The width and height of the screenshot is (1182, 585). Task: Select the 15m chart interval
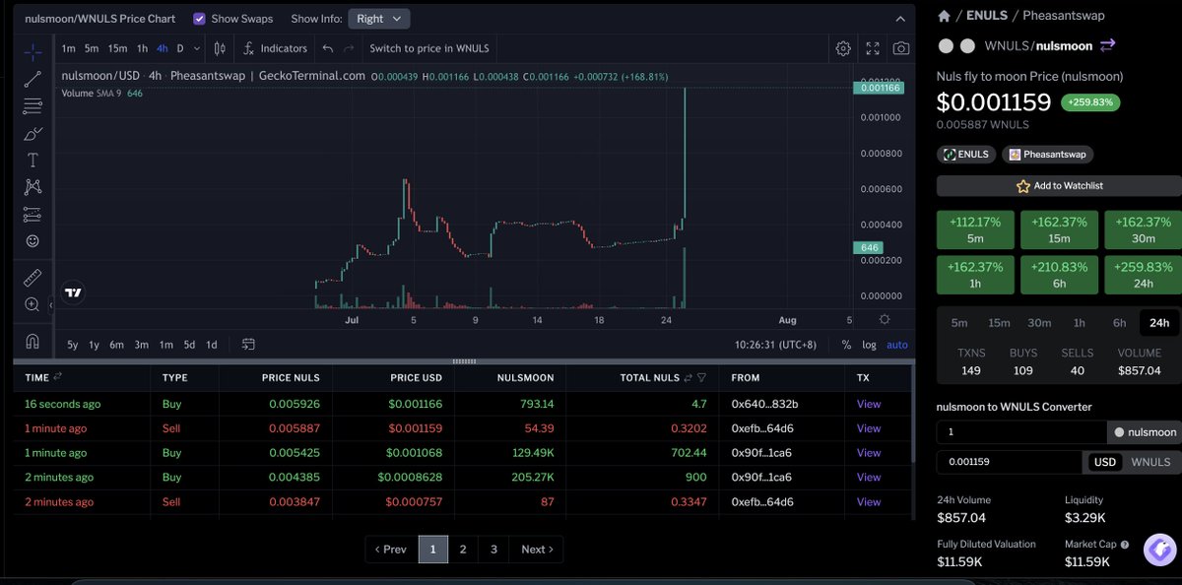117,48
